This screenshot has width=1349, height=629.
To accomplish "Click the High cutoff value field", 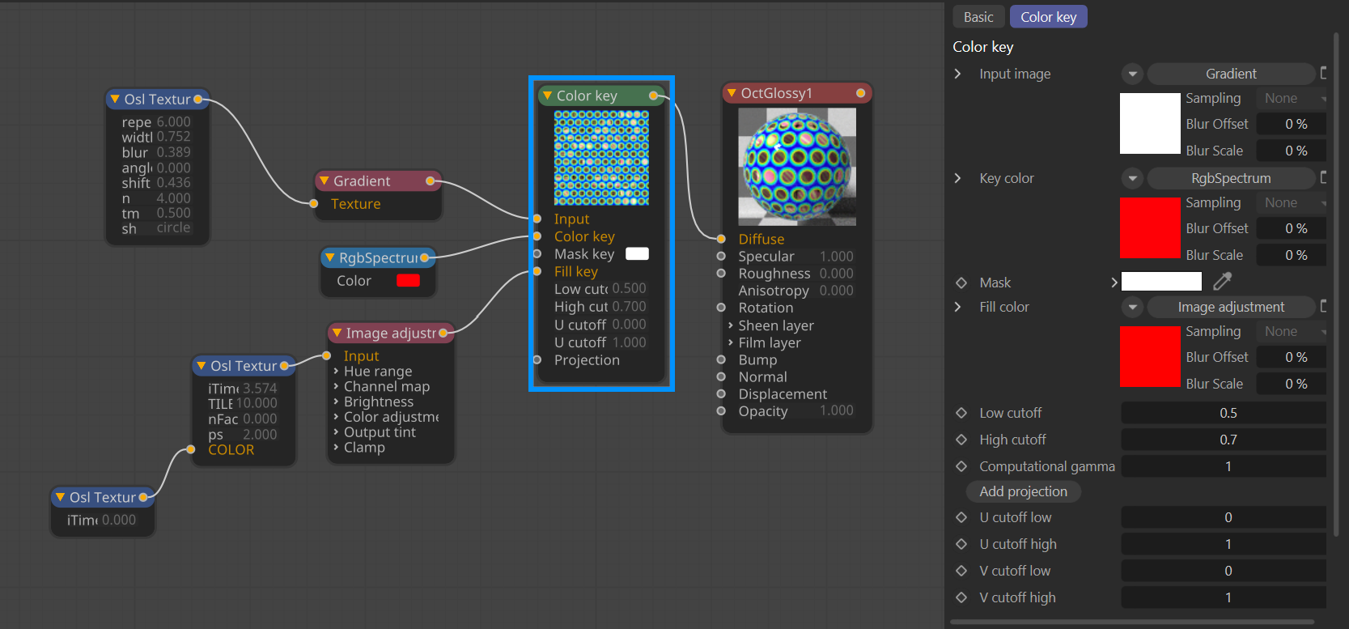I will 1227,440.
